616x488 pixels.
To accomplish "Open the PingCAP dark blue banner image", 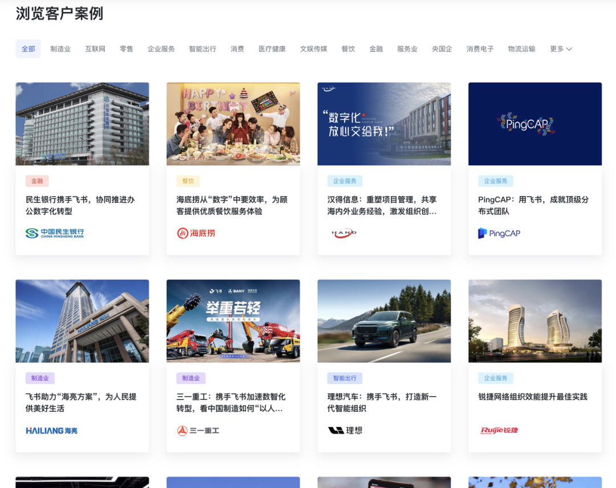I will (534, 124).
